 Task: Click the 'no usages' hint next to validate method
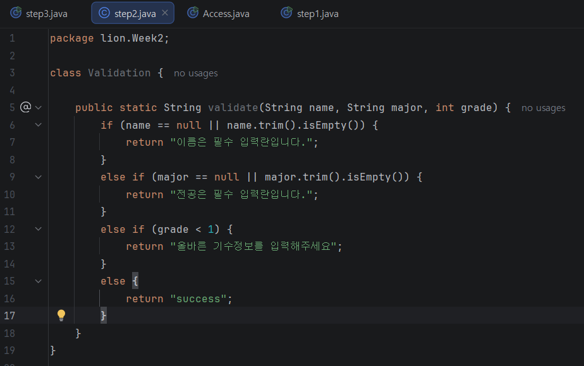click(x=543, y=108)
